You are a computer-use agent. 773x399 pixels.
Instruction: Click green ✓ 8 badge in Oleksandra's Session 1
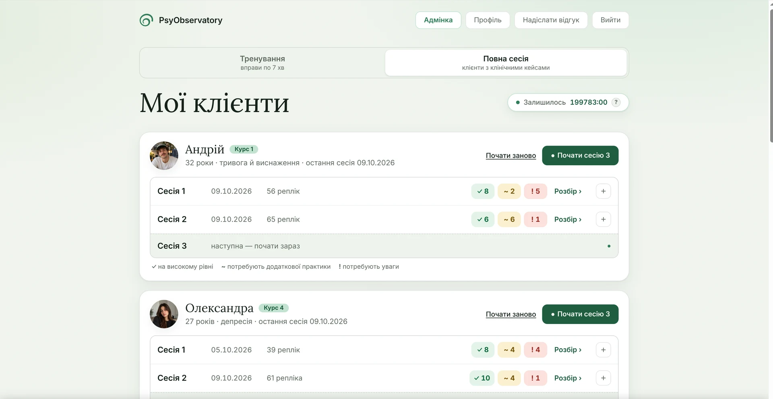[x=483, y=350]
